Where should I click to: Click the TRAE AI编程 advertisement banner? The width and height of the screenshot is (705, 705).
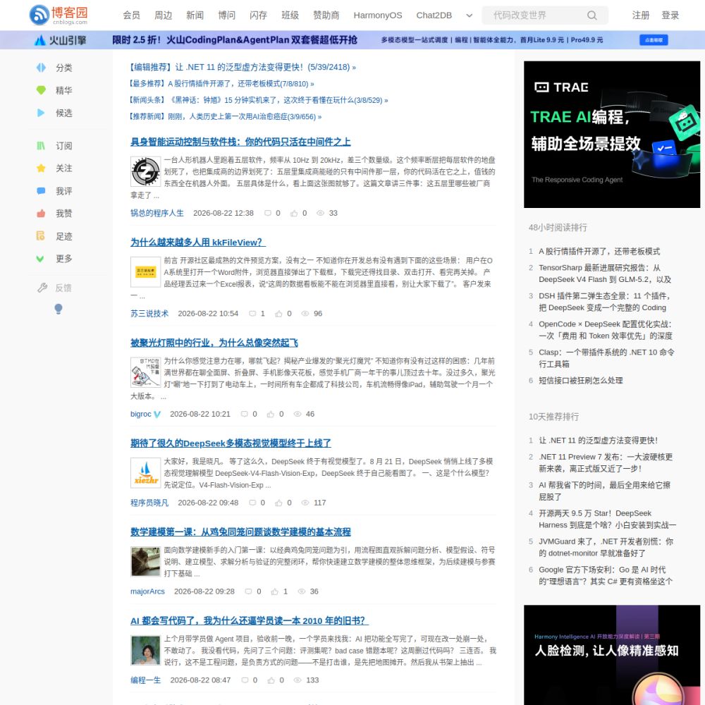tap(611, 135)
